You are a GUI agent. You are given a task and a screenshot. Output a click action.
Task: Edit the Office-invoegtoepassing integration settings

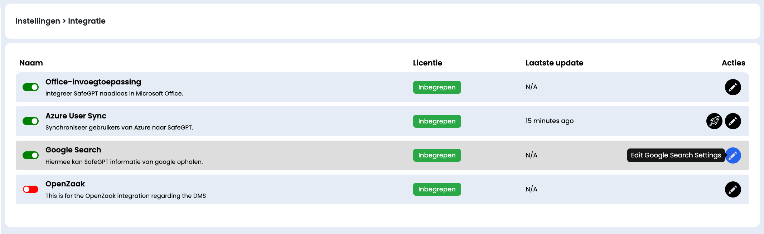pyautogui.click(x=732, y=87)
